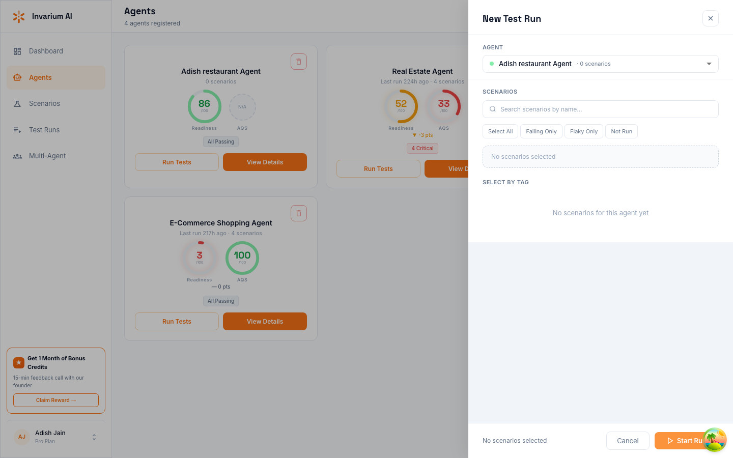Toggle the Failing Only filter chip
This screenshot has height=458, width=733.
541,131
